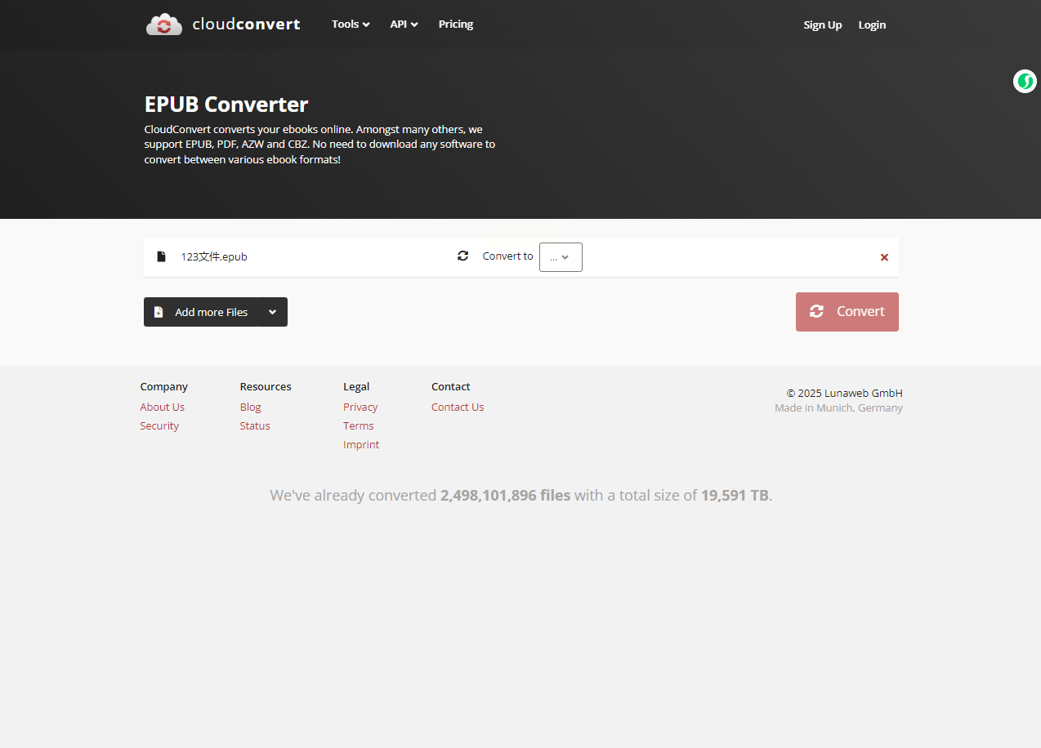Viewport: 1041px width, 748px height.
Task: Open the Security link
Action: [159, 425]
